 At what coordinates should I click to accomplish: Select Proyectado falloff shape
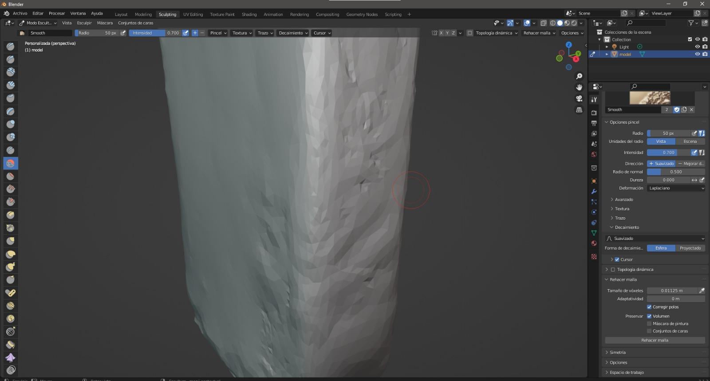pyautogui.click(x=690, y=248)
